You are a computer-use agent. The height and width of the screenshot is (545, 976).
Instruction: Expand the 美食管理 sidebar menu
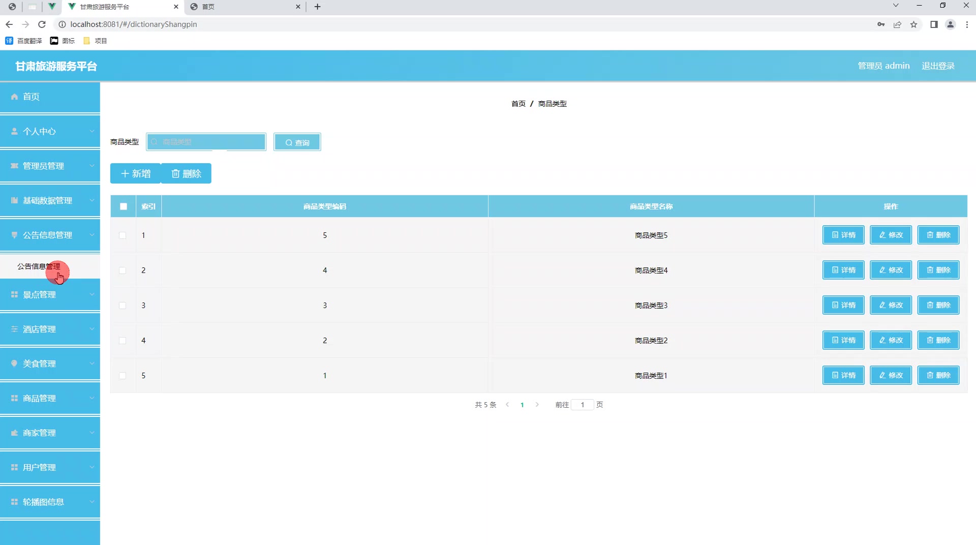click(50, 364)
